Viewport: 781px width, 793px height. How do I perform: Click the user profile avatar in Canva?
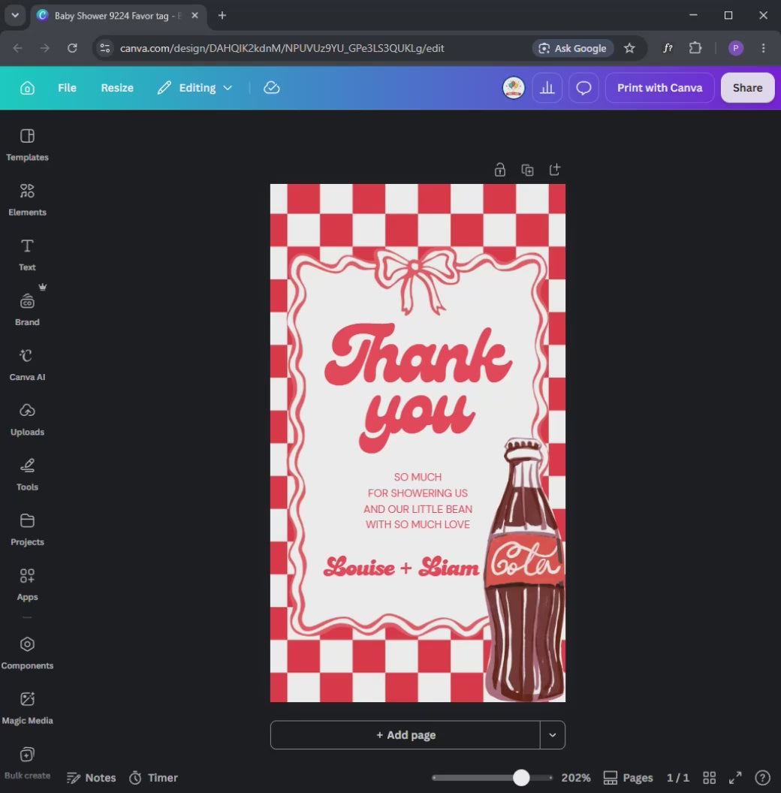(514, 88)
